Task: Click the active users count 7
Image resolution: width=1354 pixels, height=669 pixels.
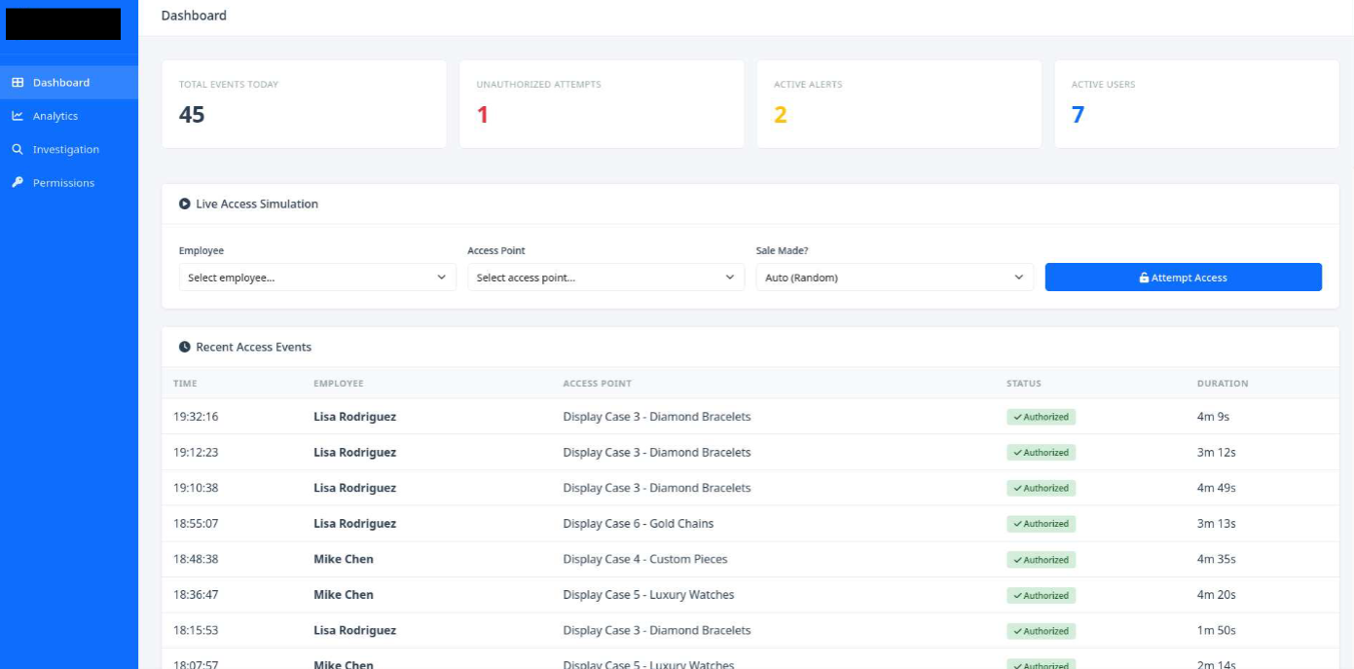Action: 1078,115
